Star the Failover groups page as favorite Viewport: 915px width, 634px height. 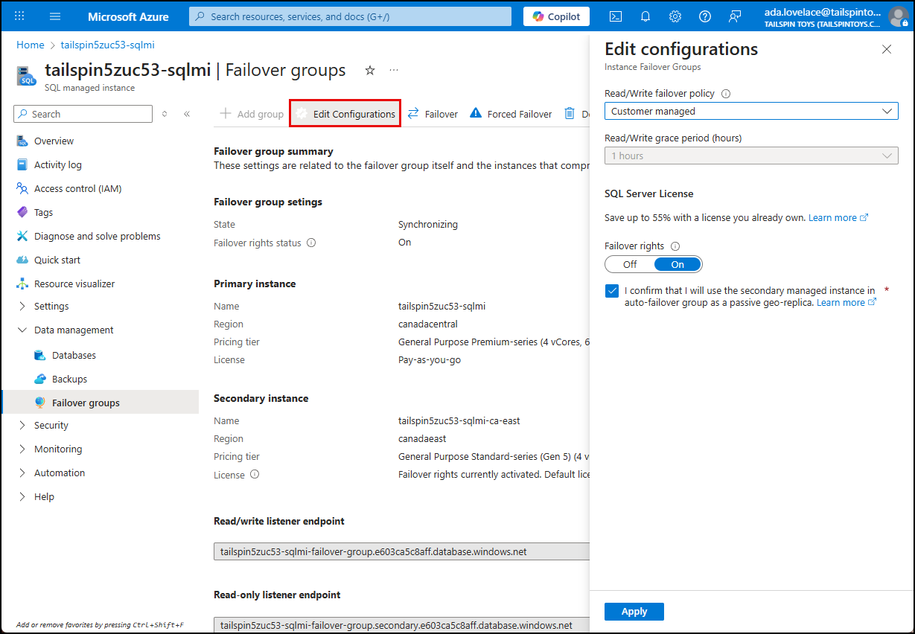[370, 69]
